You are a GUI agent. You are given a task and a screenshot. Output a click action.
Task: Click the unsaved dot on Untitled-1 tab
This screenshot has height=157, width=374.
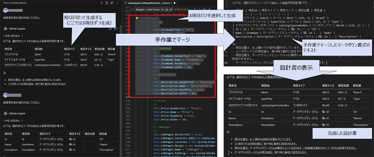pyautogui.click(x=175, y=2)
